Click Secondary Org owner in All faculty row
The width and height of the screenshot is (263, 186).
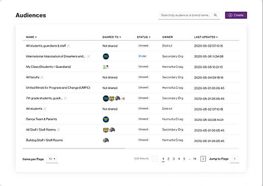point(173,77)
